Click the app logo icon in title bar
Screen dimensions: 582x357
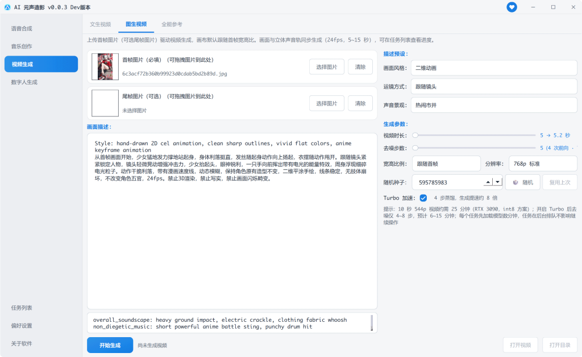7,7
